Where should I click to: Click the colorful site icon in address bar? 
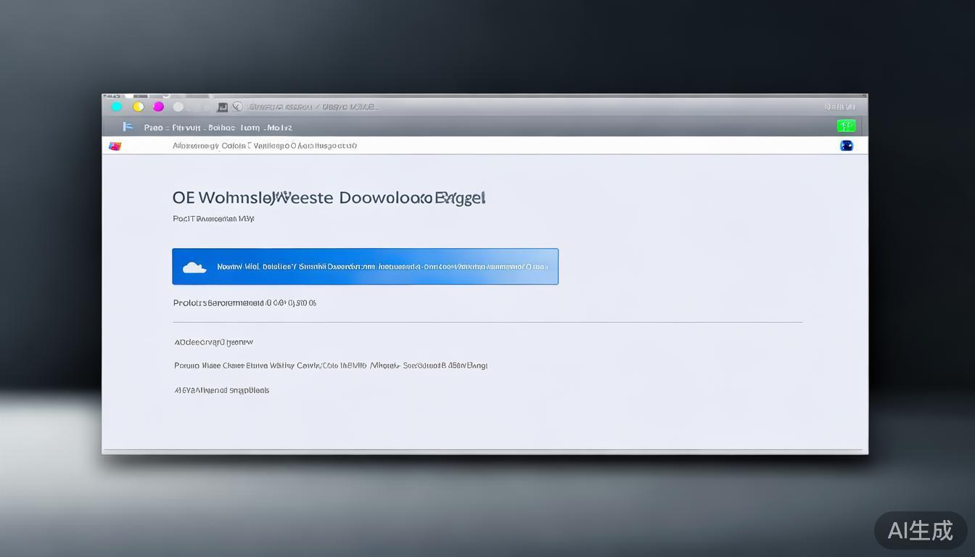coord(115,146)
